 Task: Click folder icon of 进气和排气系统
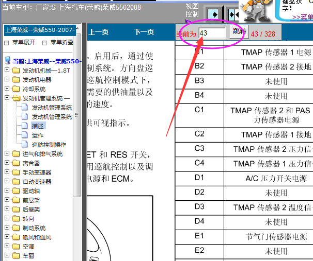pos(16,153)
